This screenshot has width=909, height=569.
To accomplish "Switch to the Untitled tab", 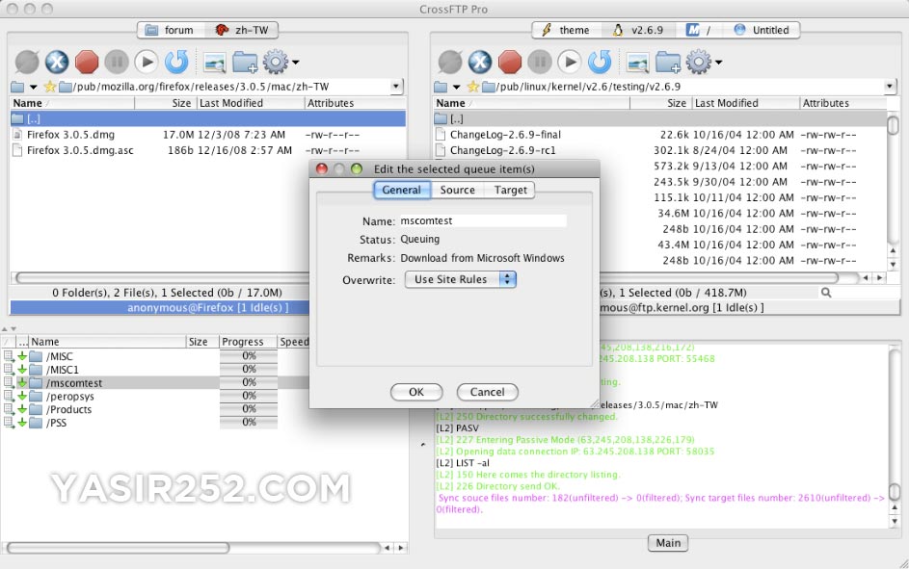I will click(x=762, y=30).
